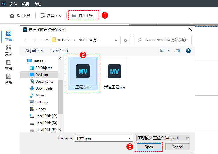The height and width of the screenshot is (154, 218).
Task: Click New folder button
Action: tap(60, 51)
